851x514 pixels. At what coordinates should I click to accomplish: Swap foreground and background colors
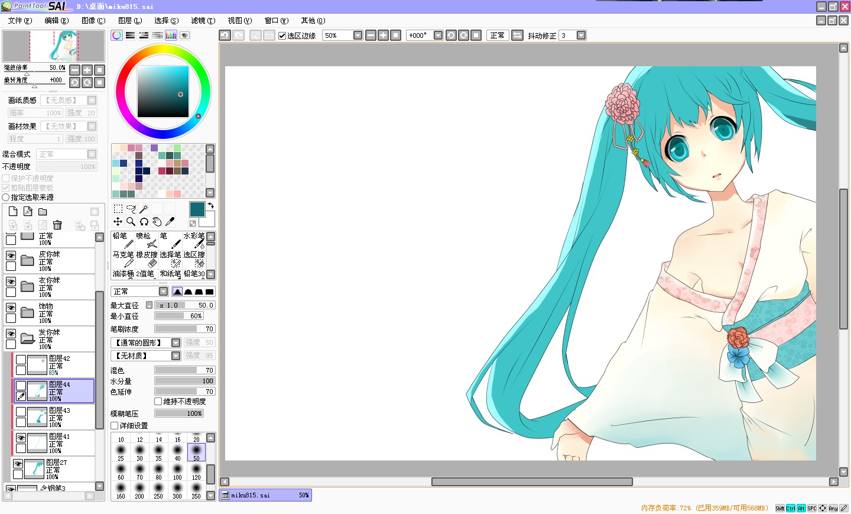coord(210,206)
